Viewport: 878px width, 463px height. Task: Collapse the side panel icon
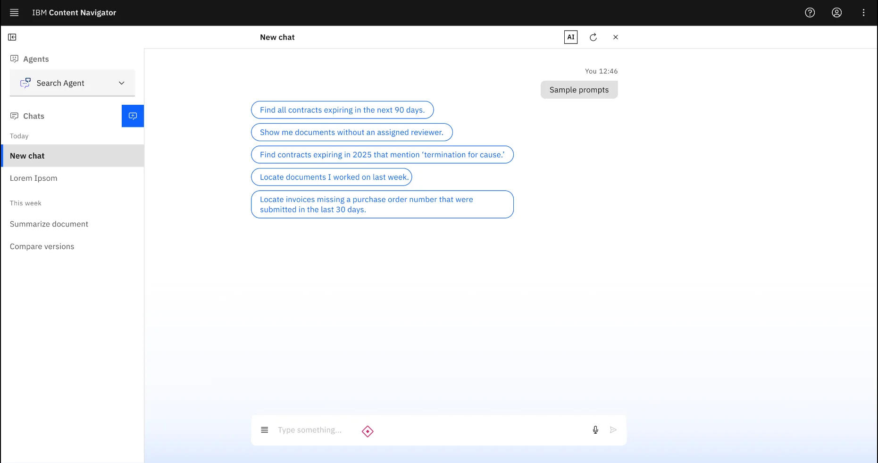(x=12, y=37)
